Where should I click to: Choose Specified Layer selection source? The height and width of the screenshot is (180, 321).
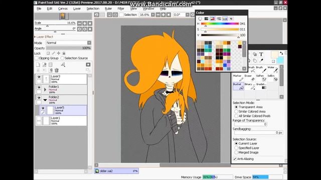coord(236,148)
